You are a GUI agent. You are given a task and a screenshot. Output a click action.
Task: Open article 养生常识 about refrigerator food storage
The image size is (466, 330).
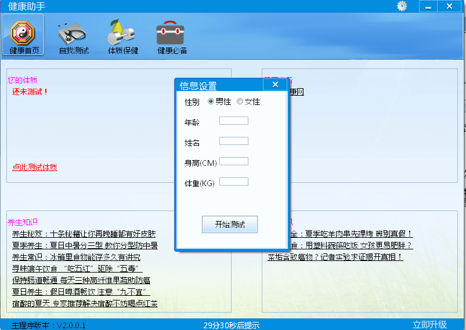tap(76, 258)
